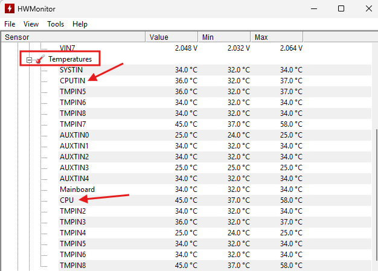Select the Mainboard sensor row
This screenshot has width=378, height=271.
[x=214, y=190]
